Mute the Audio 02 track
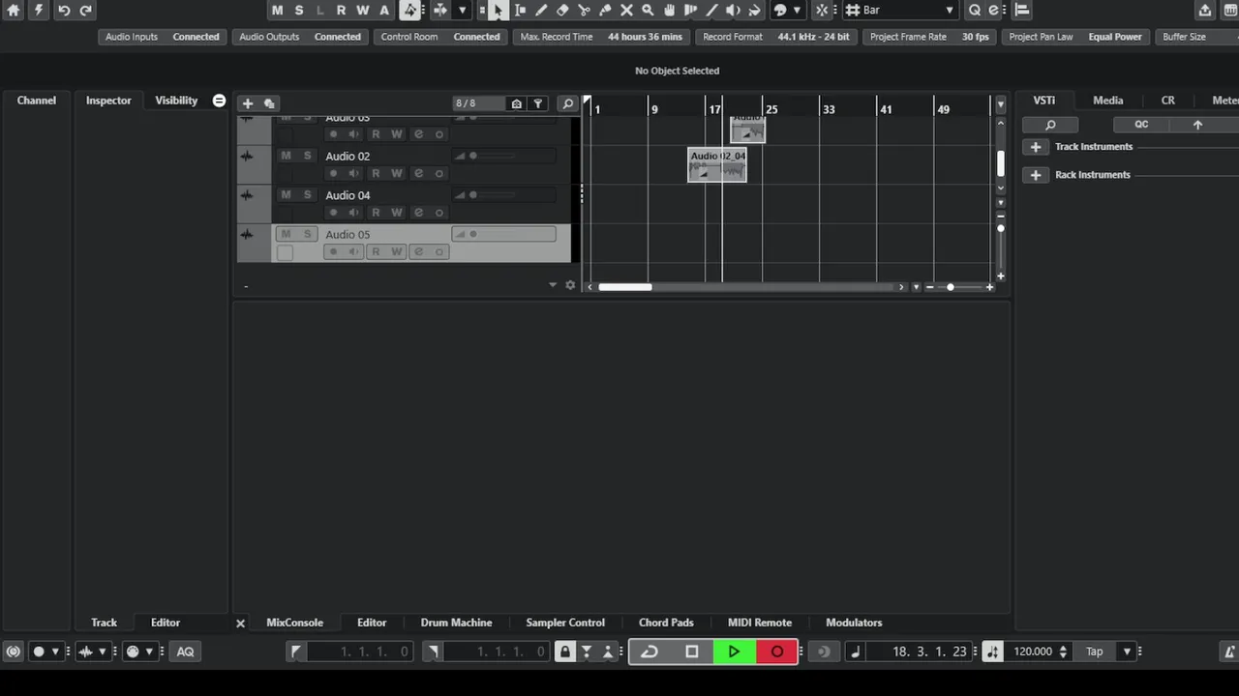 click(x=286, y=156)
